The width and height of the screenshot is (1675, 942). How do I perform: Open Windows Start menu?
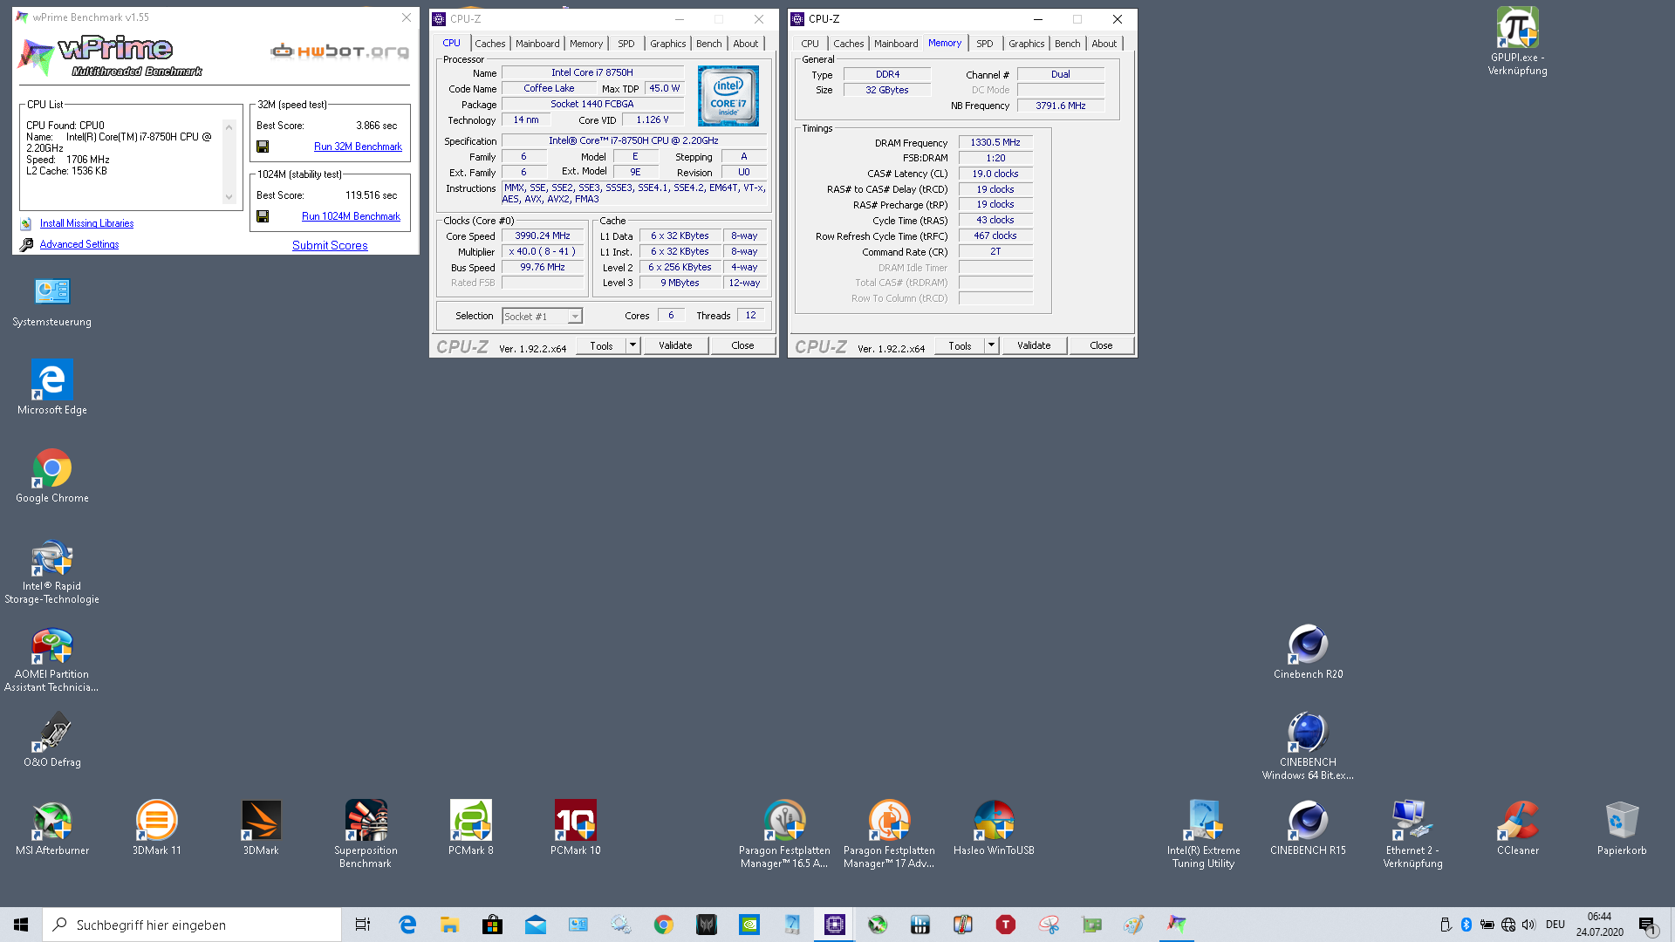(x=21, y=925)
